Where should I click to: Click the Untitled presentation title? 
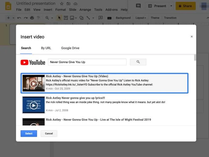point(36,3)
